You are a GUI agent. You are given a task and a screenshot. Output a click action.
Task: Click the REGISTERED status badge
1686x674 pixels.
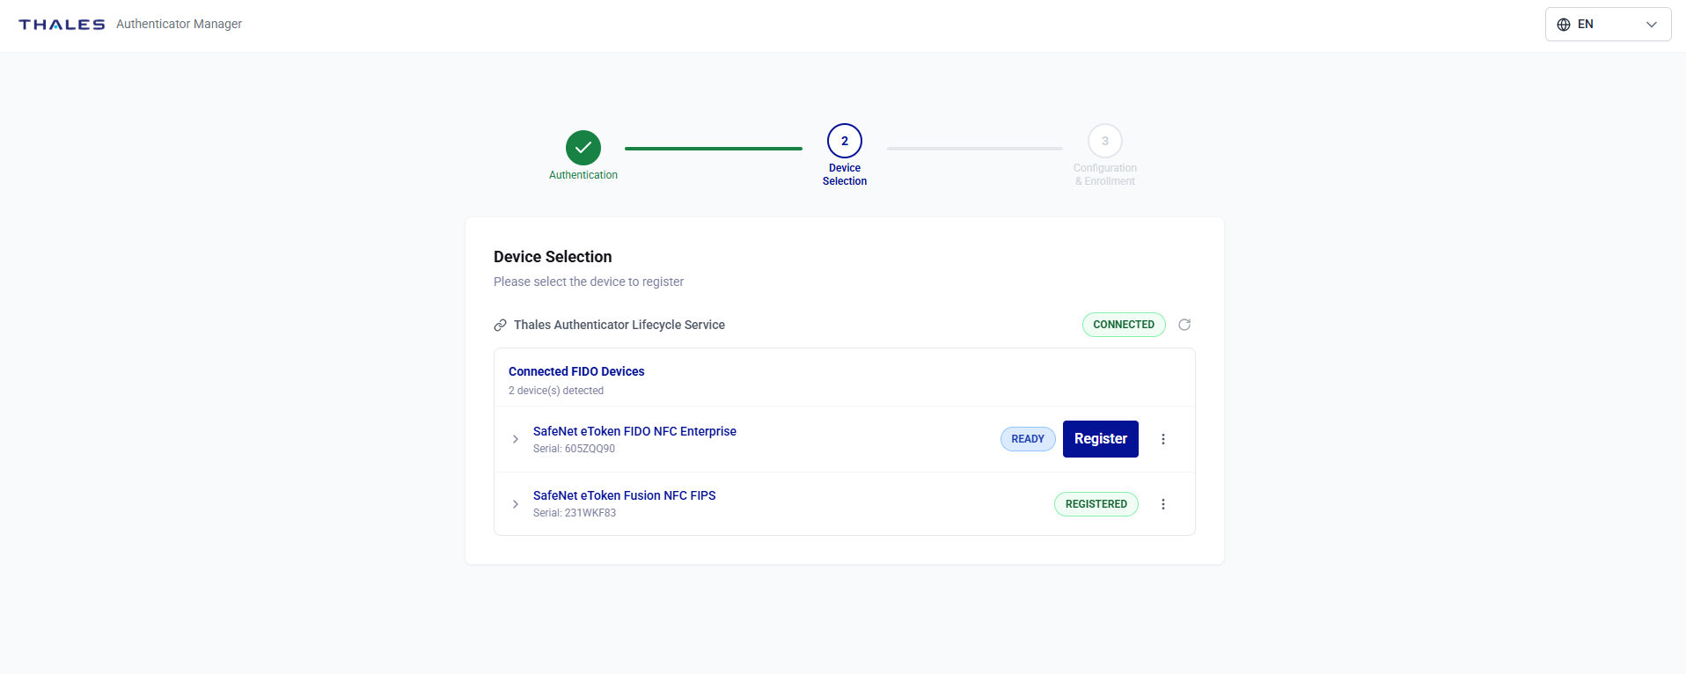1096,504
